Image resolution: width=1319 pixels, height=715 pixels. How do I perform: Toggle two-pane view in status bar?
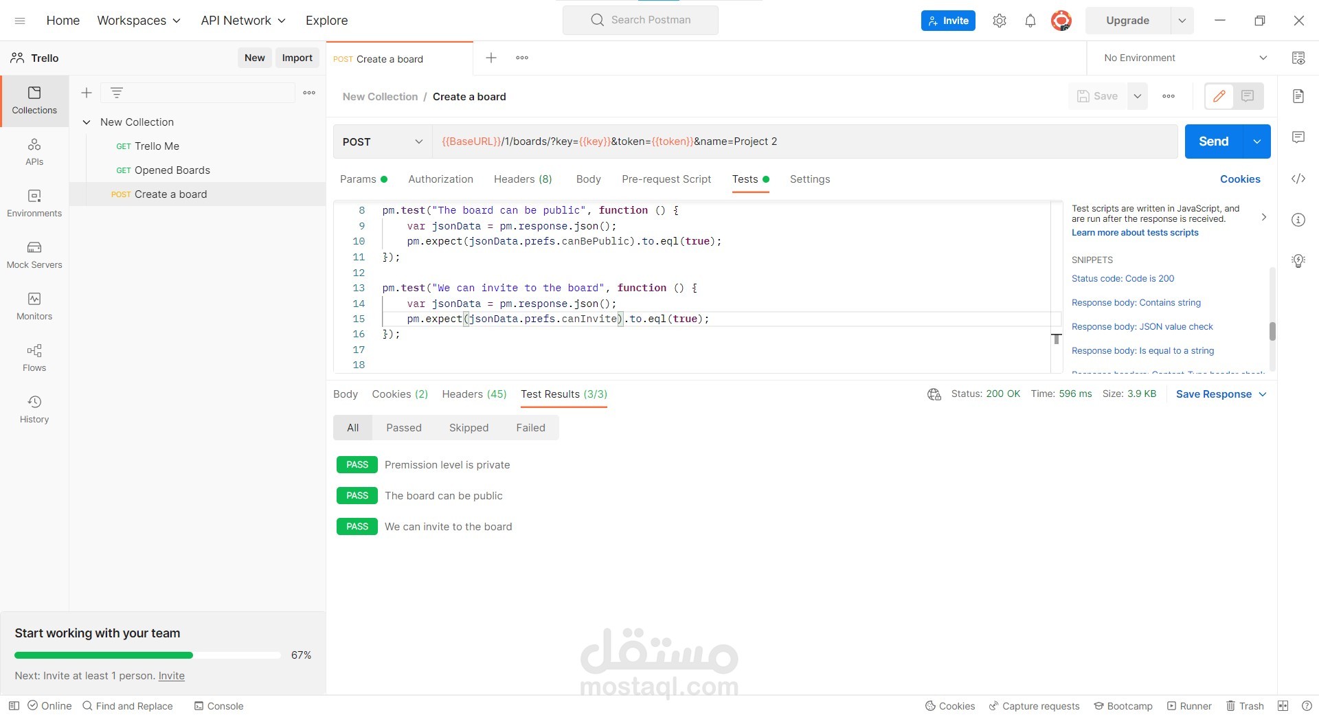[1283, 705]
